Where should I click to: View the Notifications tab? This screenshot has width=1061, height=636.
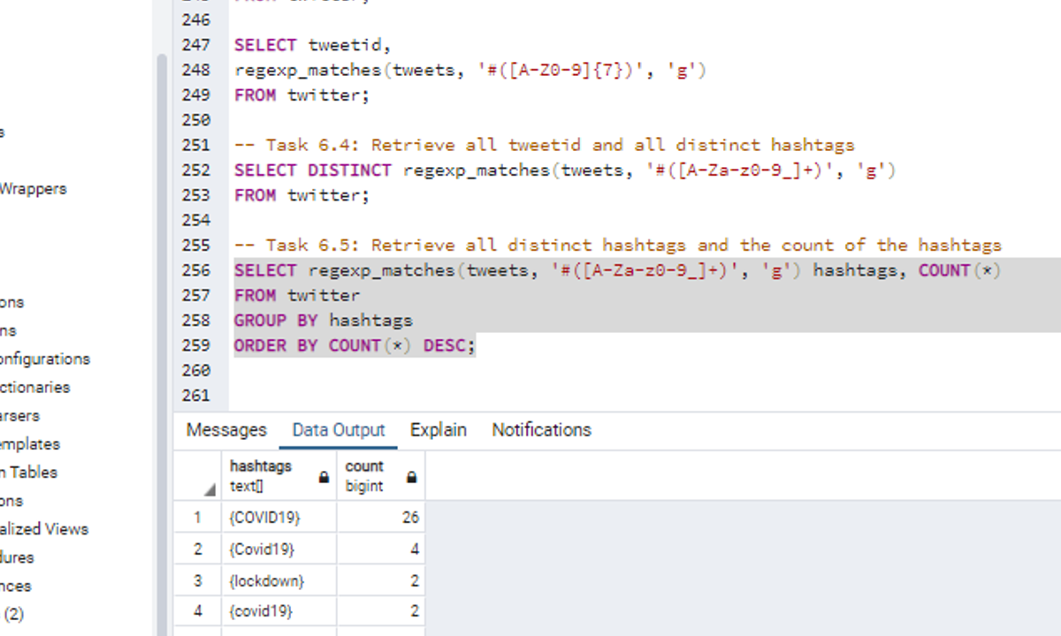pyautogui.click(x=540, y=430)
